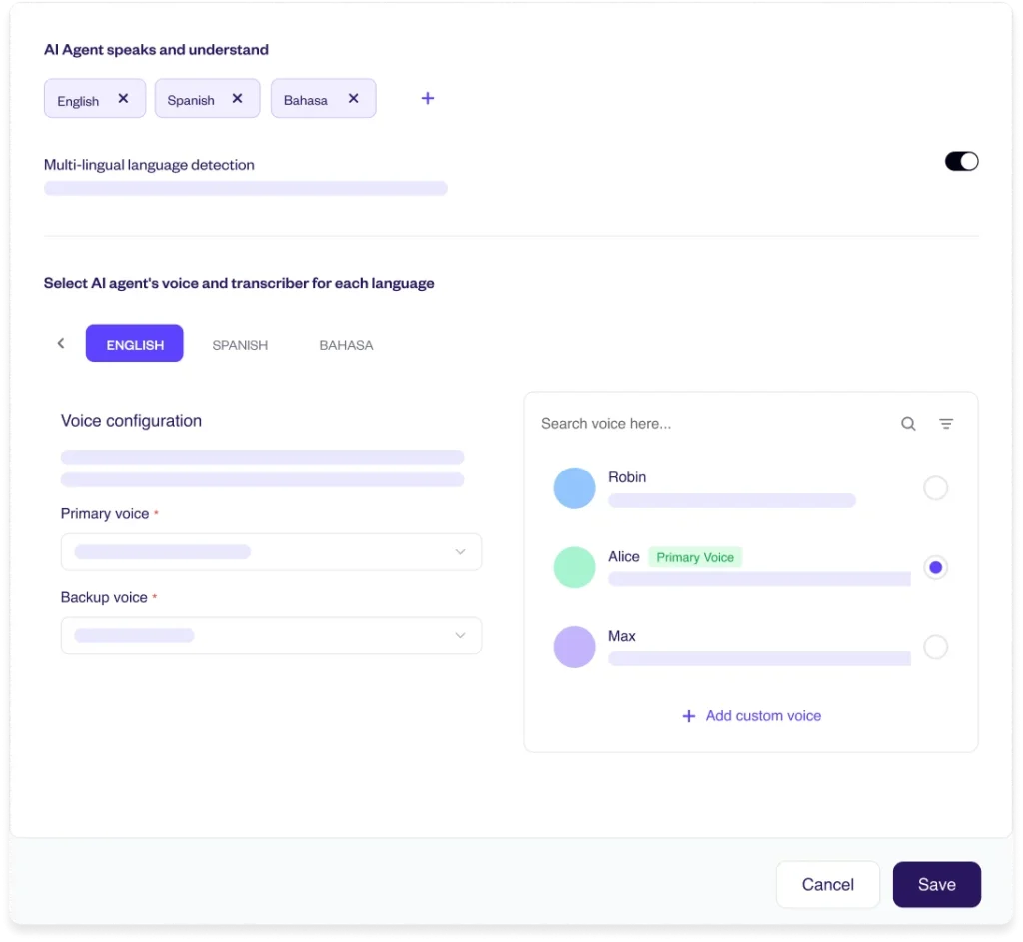The height and width of the screenshot is (942, 1023).
Task: Add a new language with plus icon
Action: click(428, 99)
